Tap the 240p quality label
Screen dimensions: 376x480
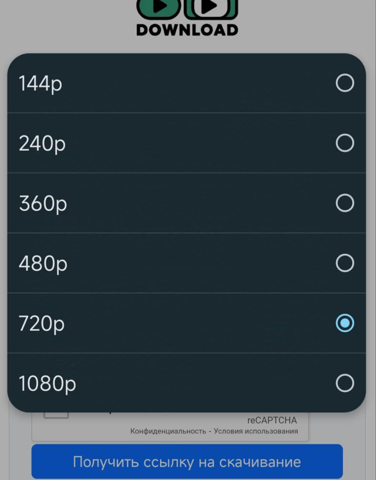point(42,143)
